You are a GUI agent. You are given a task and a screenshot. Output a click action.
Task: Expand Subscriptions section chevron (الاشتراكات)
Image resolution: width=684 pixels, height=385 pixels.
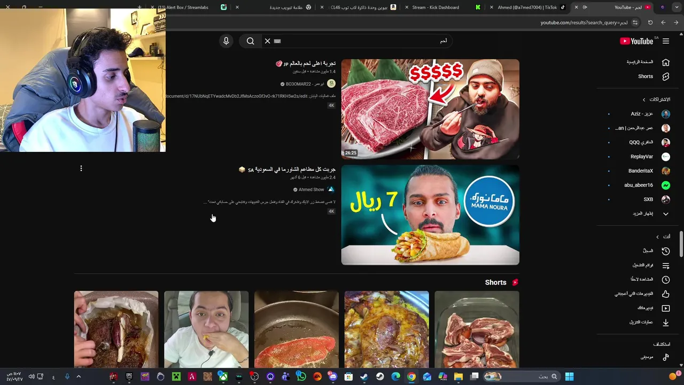pyautogui.click(x=644, y=99)
